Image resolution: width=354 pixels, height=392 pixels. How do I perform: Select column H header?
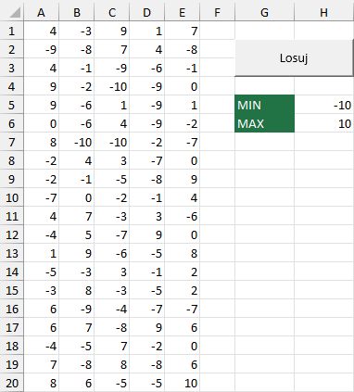[324, 12]
